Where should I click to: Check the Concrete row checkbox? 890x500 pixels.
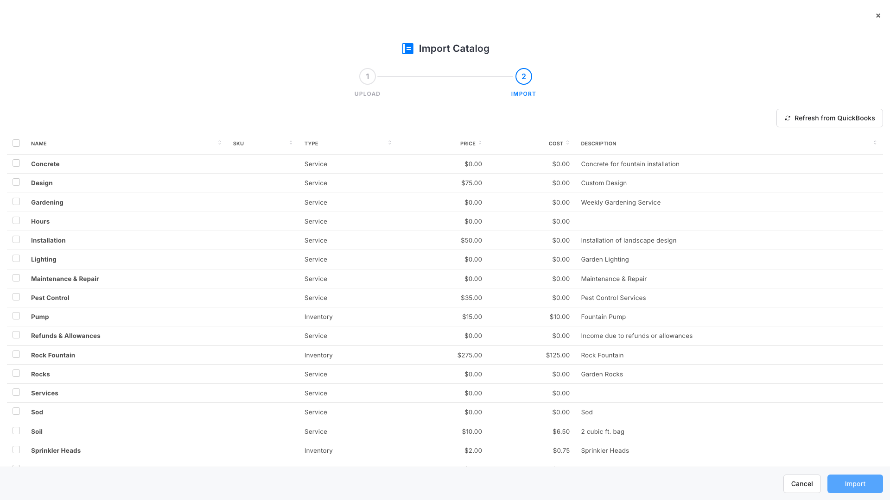point(16,163)
